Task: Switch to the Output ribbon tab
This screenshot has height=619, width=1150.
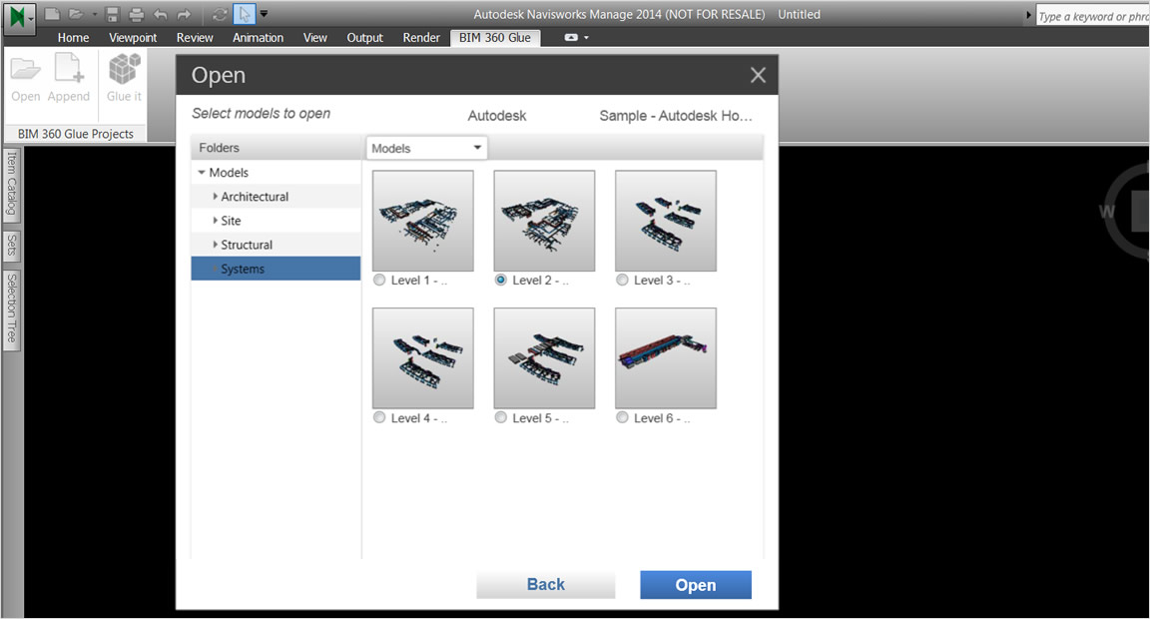Action: tap(364, 37)
